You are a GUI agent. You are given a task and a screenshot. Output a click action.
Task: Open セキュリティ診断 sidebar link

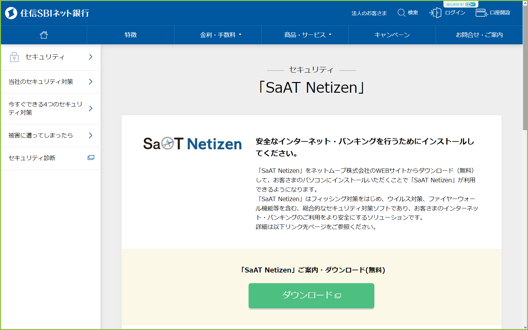(51, 158)
